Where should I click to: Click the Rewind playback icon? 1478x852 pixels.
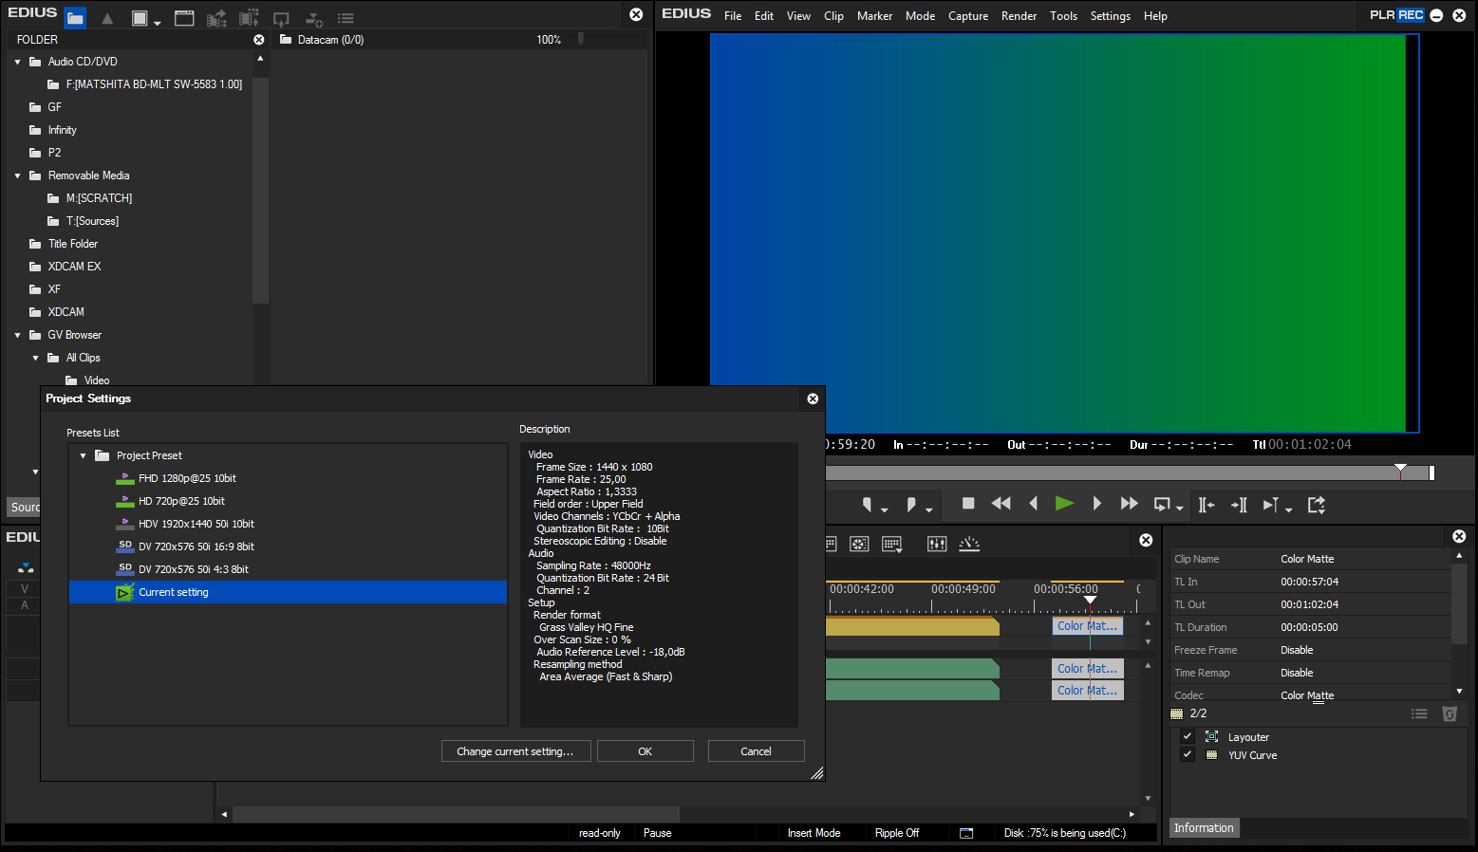point(1001,504)
